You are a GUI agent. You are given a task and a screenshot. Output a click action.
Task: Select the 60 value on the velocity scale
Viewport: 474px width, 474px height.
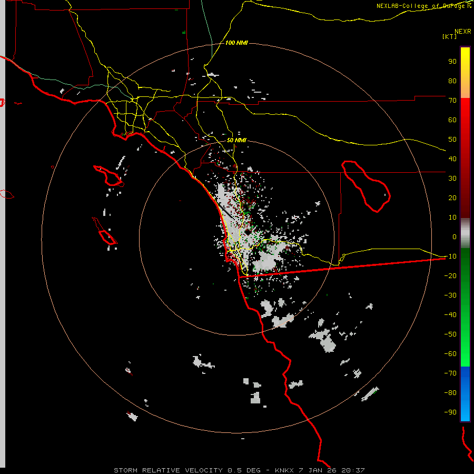pyautogui.click(x=452, y=120)
